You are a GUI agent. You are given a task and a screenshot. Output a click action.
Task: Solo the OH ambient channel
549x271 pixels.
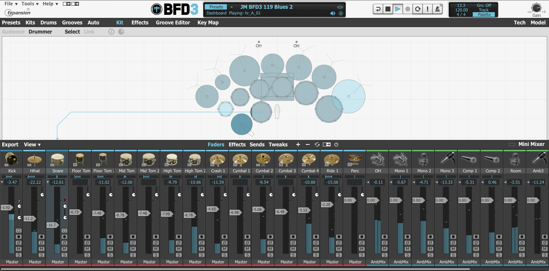point(385,255)
